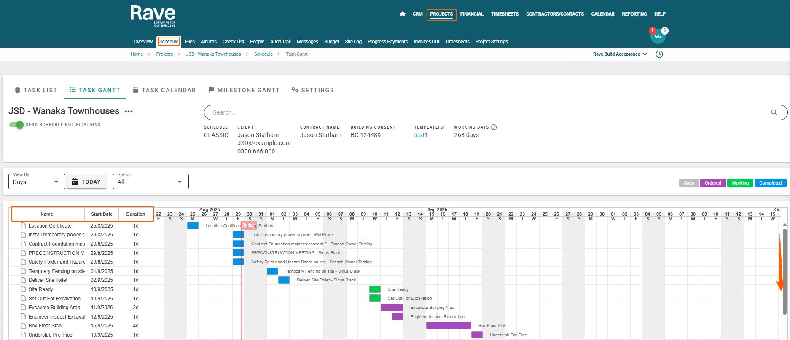Select the green Site Ready Gantt bar

375,289
